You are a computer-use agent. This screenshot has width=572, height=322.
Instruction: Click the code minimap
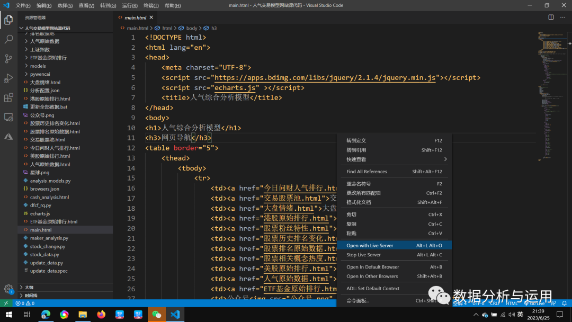(552, 96)
